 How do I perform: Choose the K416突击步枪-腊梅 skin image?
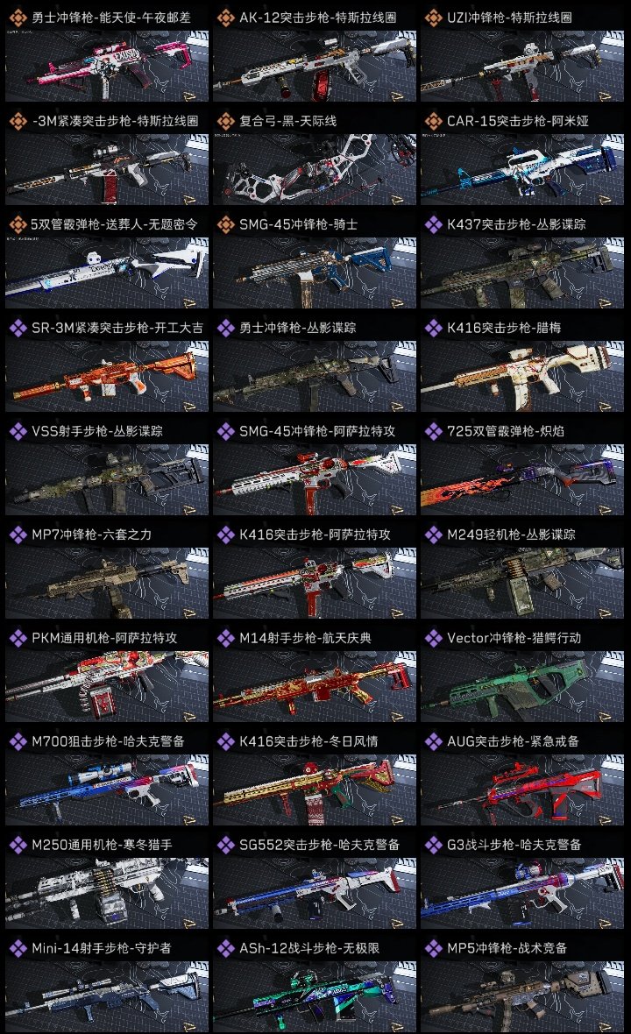[x=522, y=376]
